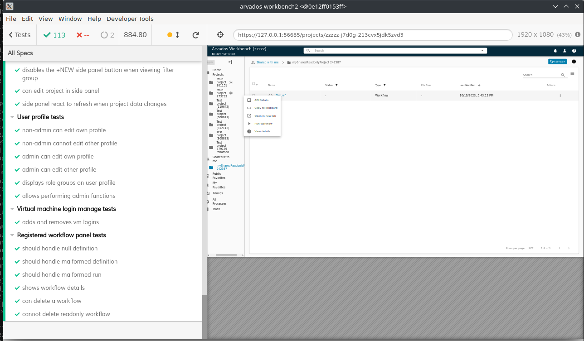
Task: Click the REFRESH button
Action: pos(558,62)
